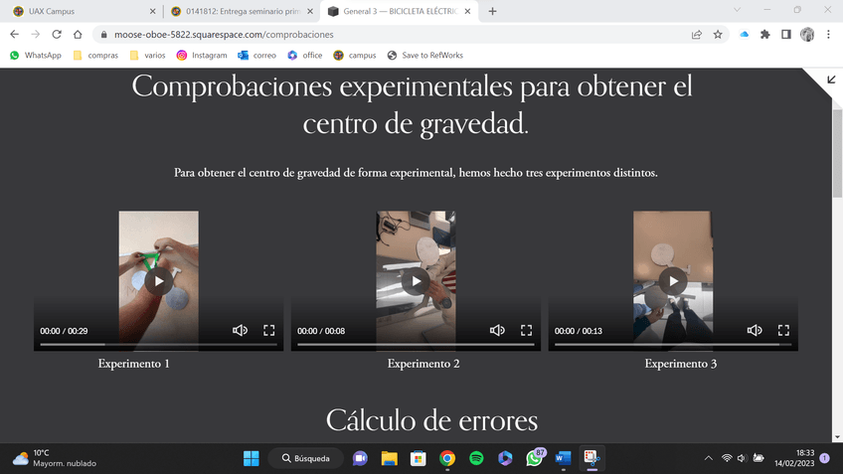
Task: Open the browser home page
Action: click(78, 35)
